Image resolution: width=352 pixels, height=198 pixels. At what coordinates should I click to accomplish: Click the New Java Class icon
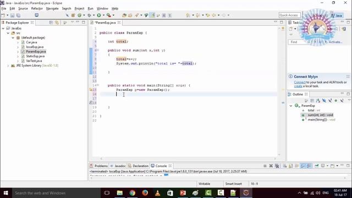click(x=79, y=15)
